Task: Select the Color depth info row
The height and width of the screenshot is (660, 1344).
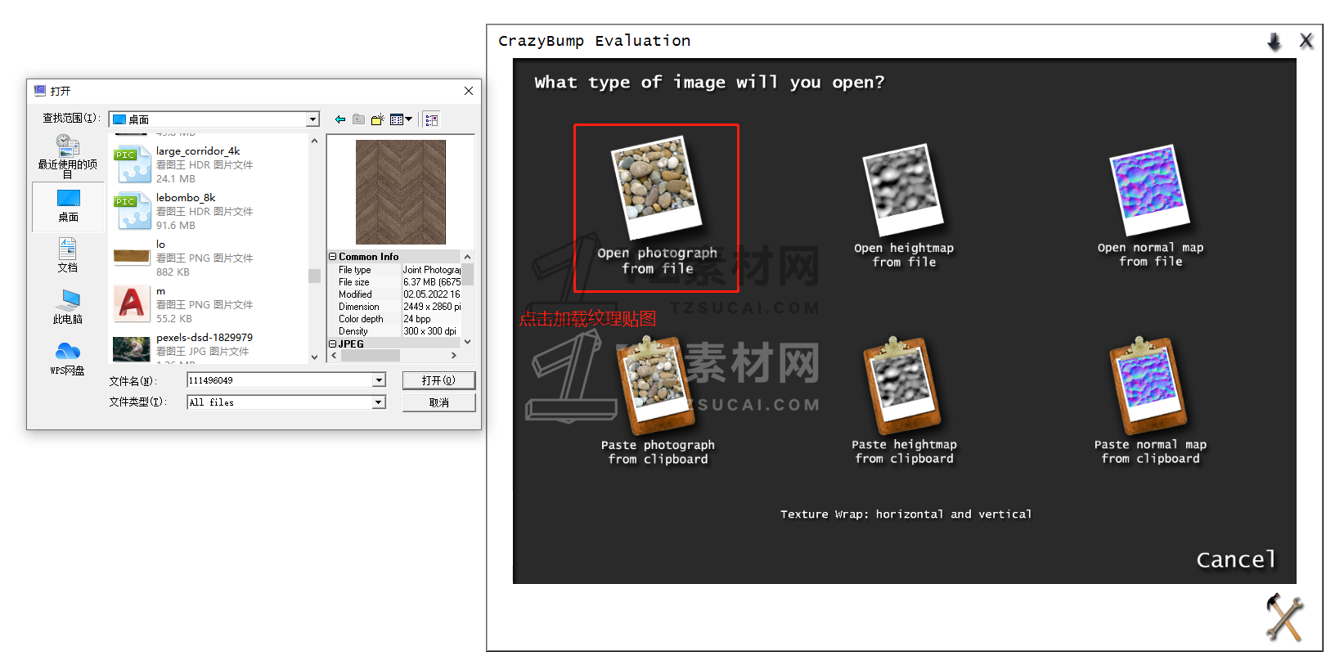Action: coord(394,319)
